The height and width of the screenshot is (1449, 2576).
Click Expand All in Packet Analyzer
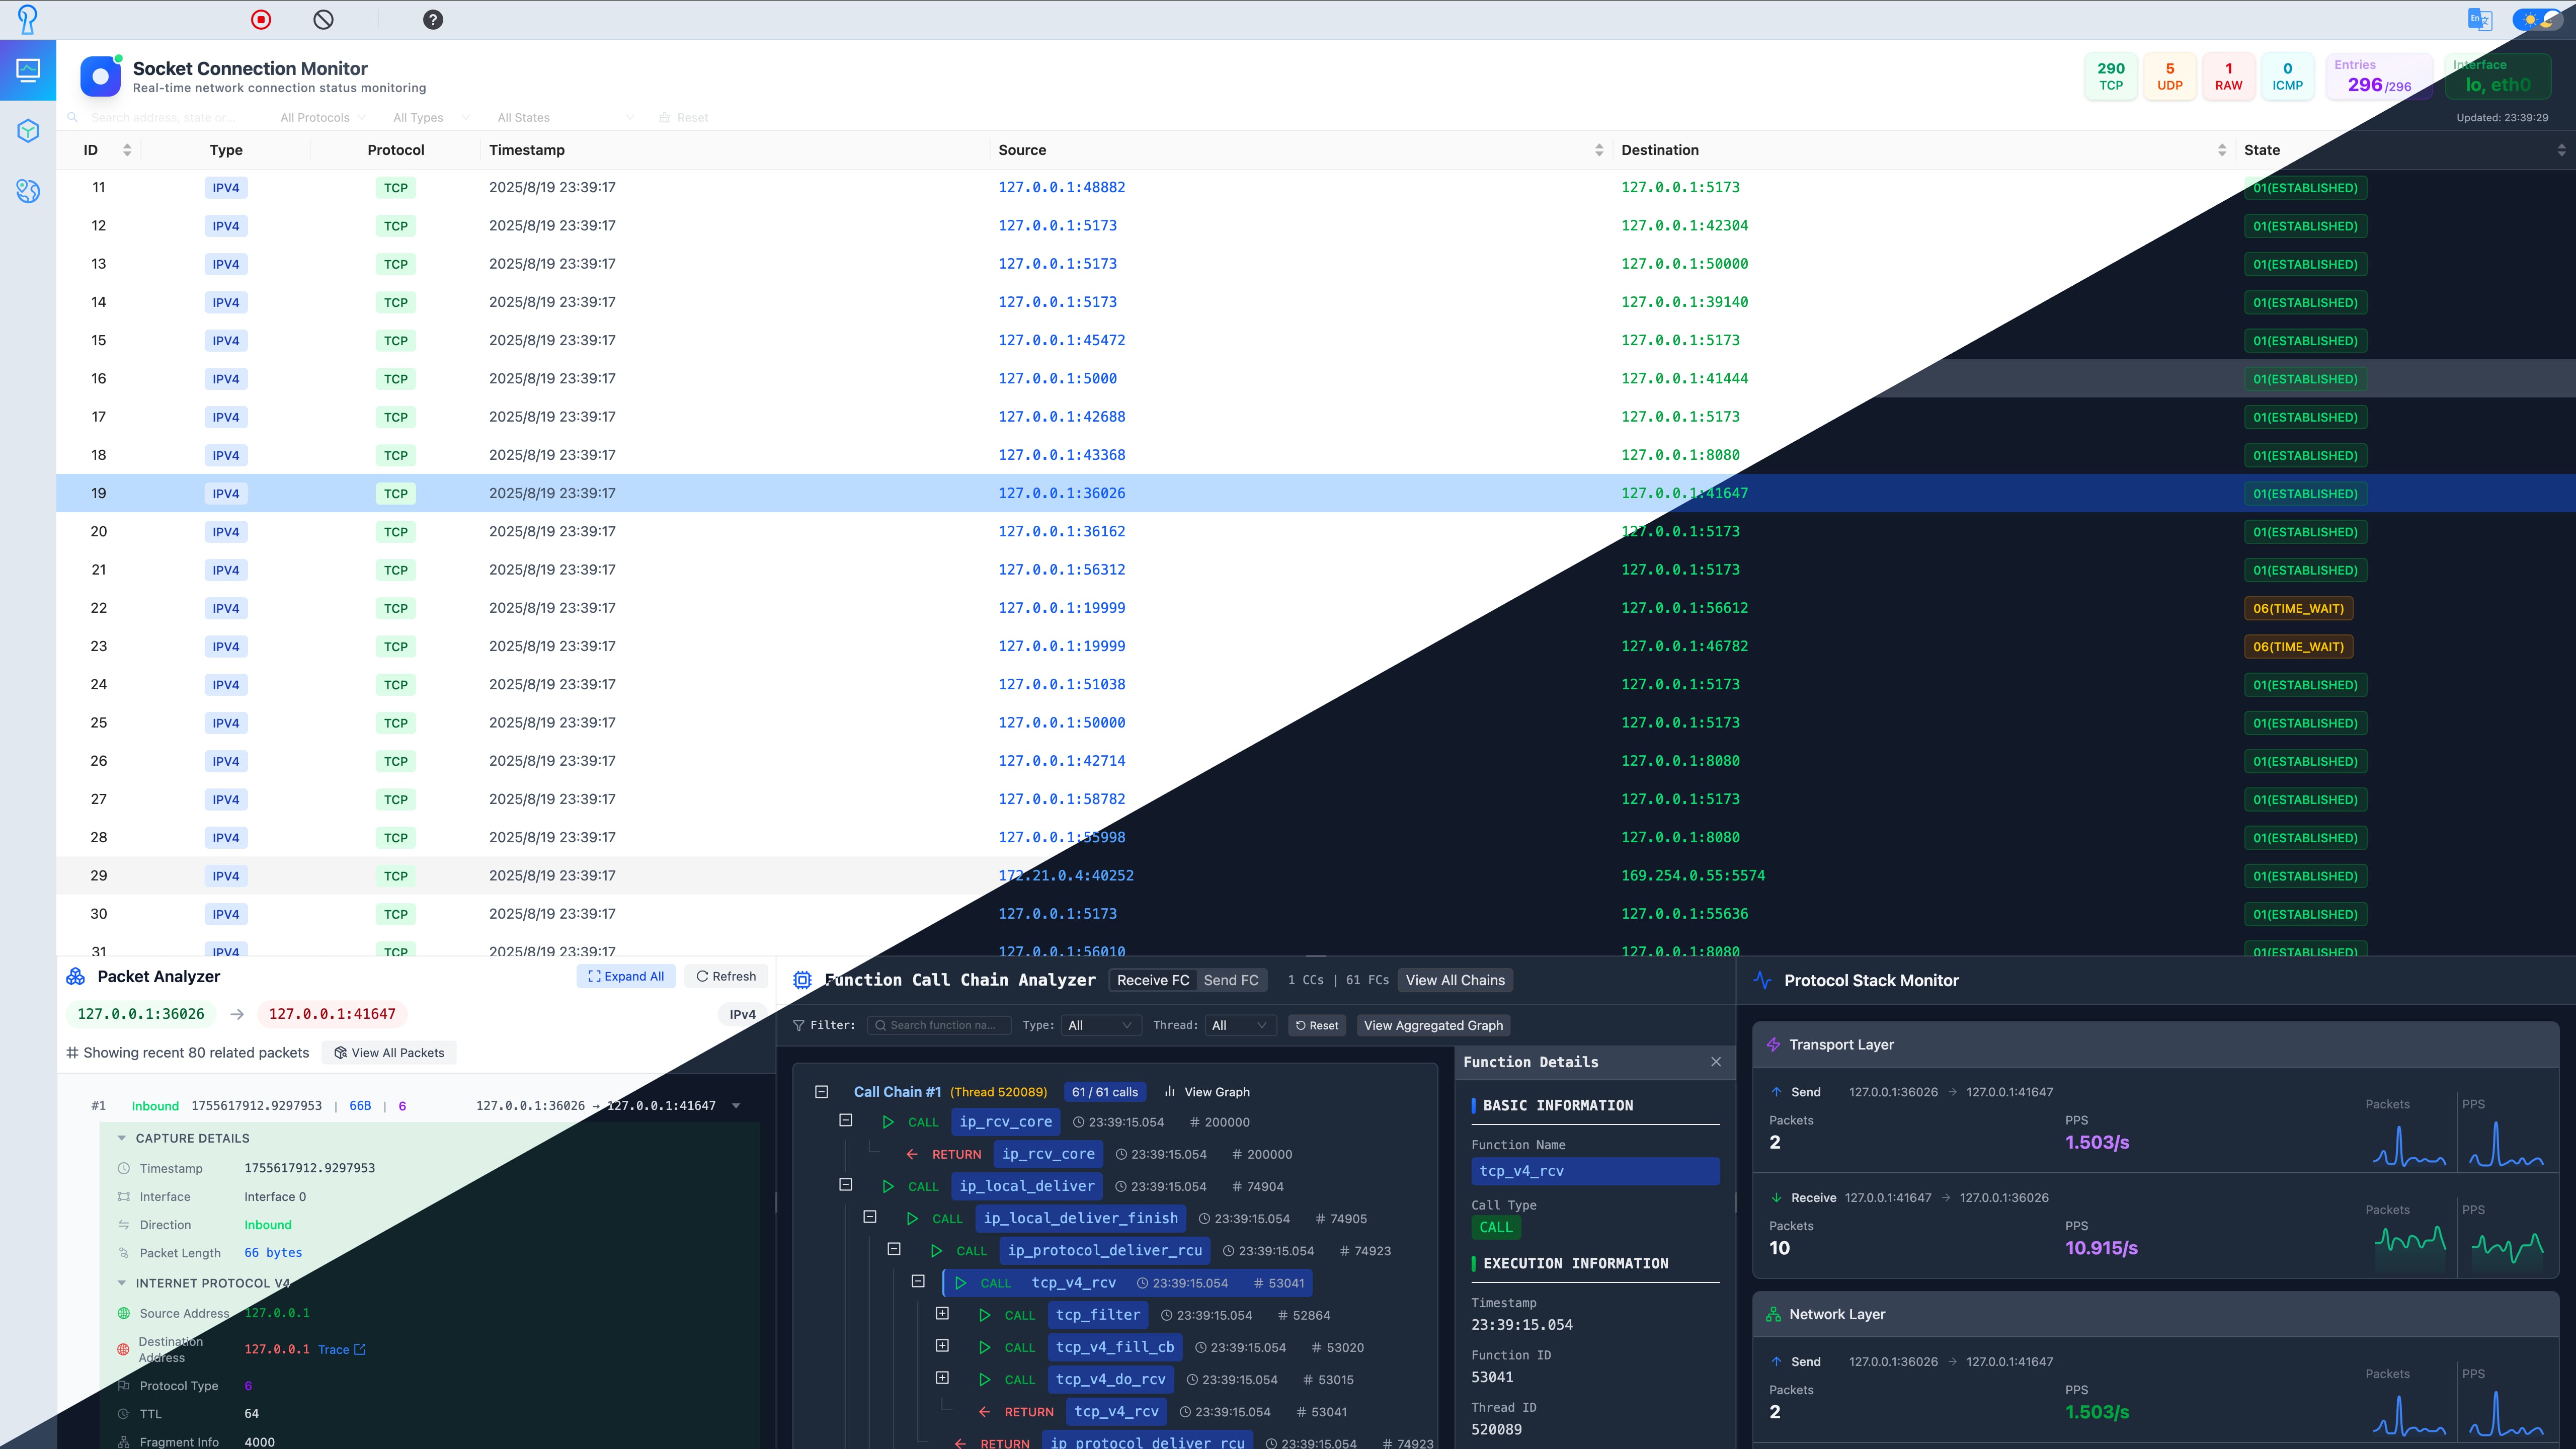[x=626, y=976]
